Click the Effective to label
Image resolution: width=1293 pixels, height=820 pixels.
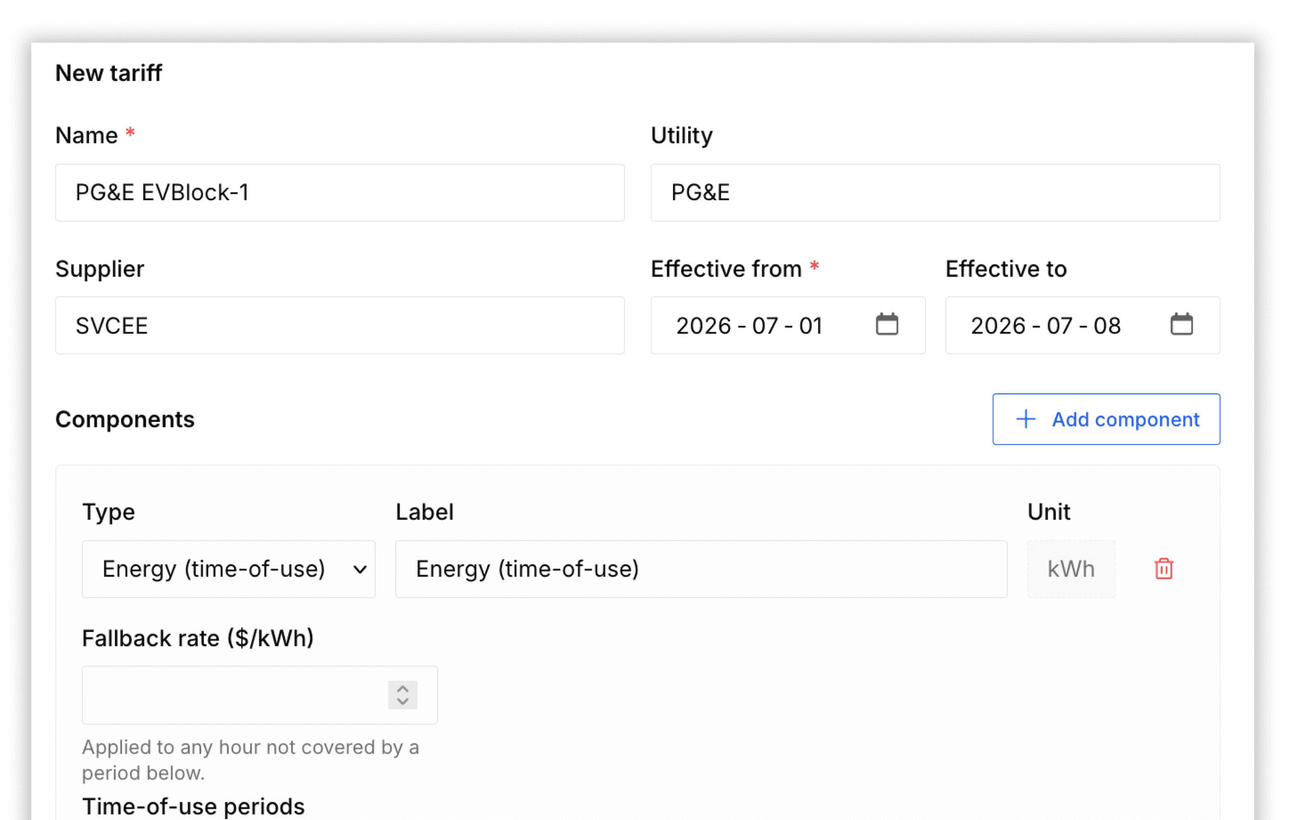pyautogui.click(x=1006, y=269)
